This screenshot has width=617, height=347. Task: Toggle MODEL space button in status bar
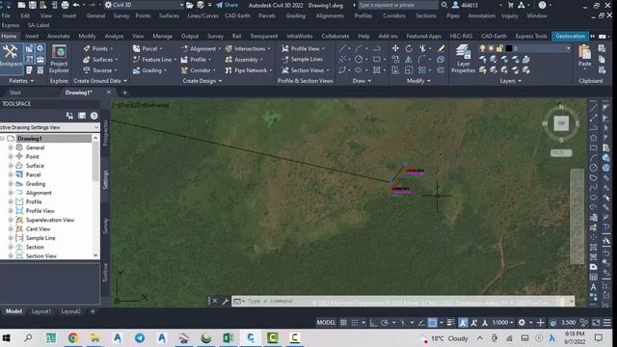pyautogui.click(x=326, y=323)
